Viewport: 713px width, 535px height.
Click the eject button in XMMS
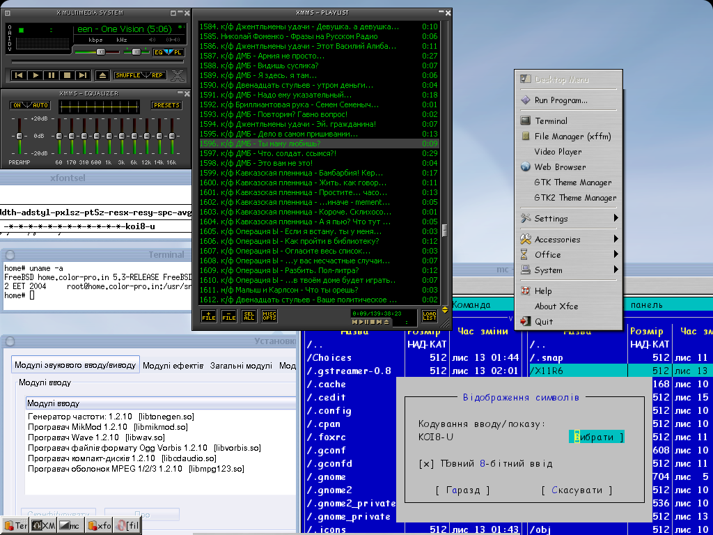click(x=102, y=75)
